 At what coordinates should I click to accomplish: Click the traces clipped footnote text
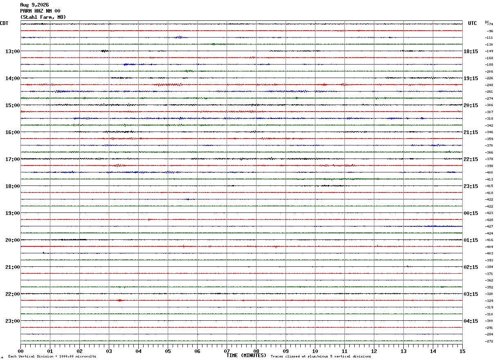tap(321, 357)
